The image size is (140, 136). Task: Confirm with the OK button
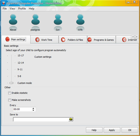coord(130,130)
